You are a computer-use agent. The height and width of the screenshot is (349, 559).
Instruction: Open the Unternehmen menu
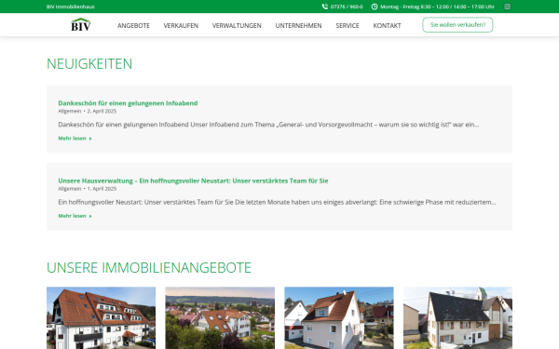click(x=298, y=26)
